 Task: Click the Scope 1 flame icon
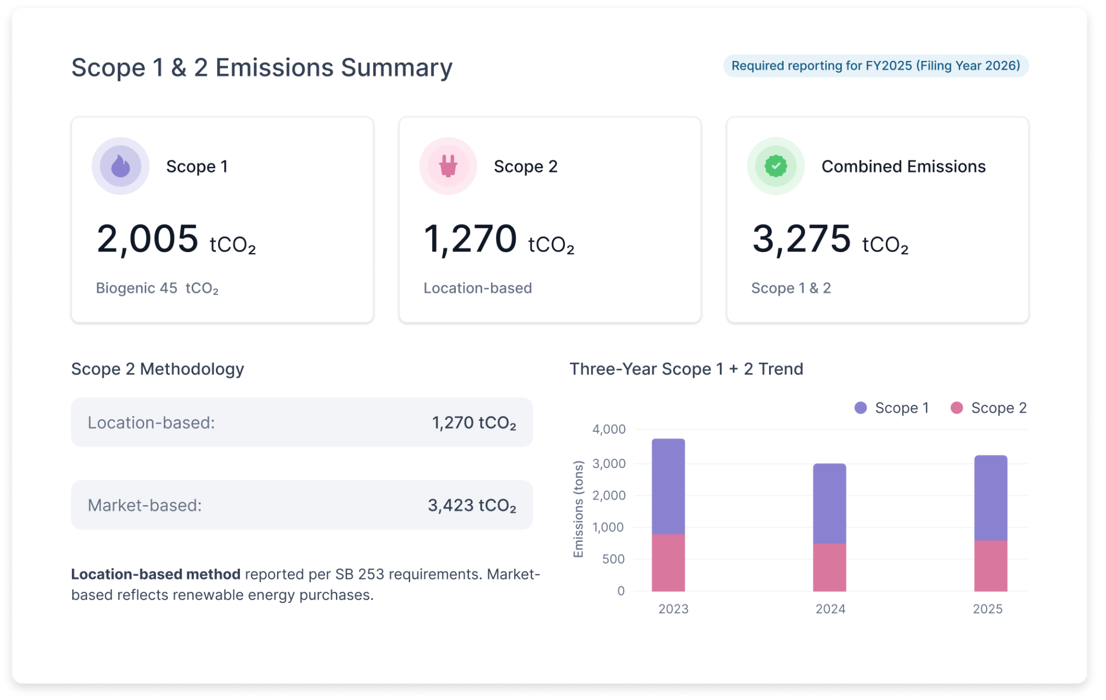coord(120,166)
